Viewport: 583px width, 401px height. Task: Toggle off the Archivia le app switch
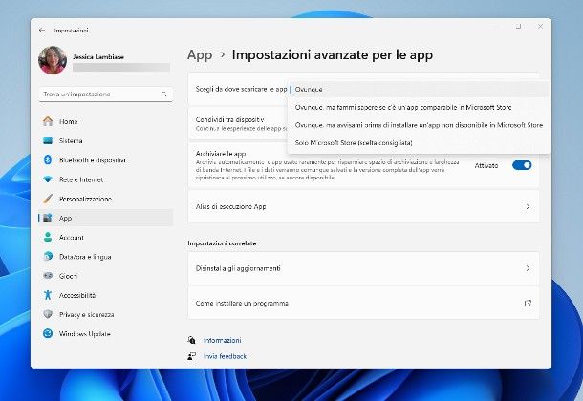click(x=522, y=165)
